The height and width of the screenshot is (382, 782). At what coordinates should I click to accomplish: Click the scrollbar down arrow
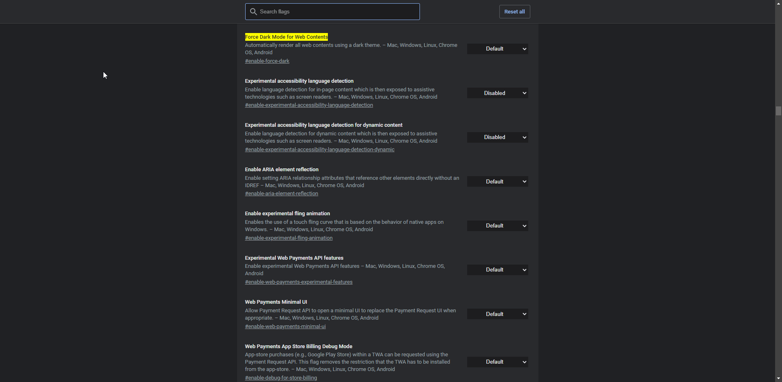point(778,379)
